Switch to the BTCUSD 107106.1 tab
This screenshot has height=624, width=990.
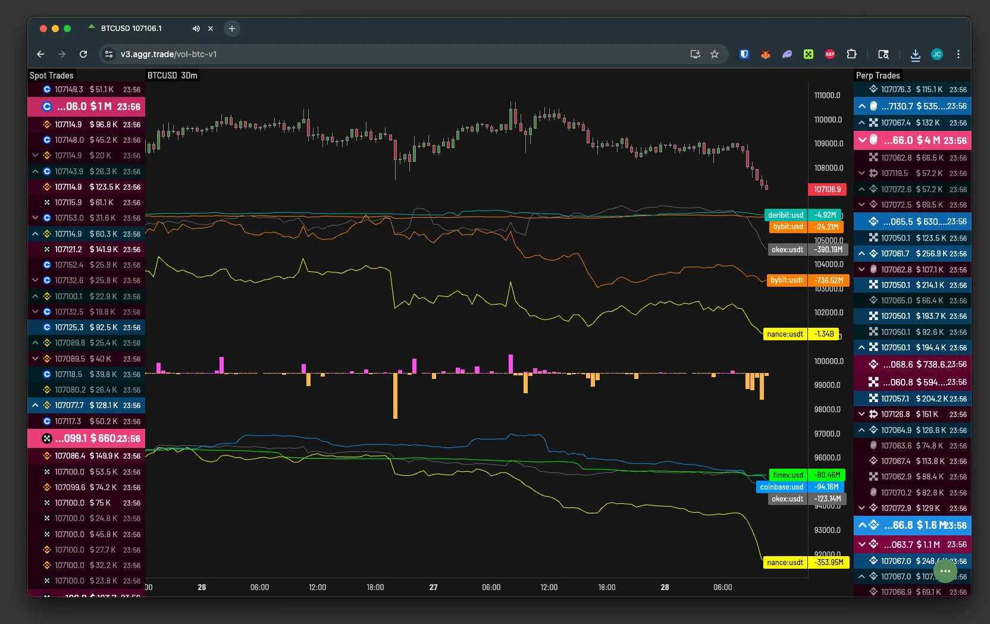(x=131, y=28)
